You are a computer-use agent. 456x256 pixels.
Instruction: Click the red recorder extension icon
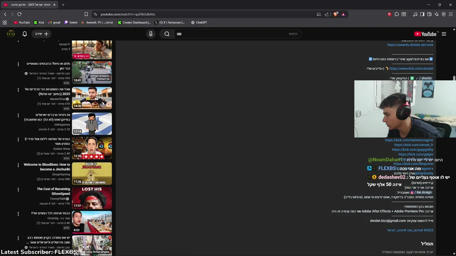point(389,14)
